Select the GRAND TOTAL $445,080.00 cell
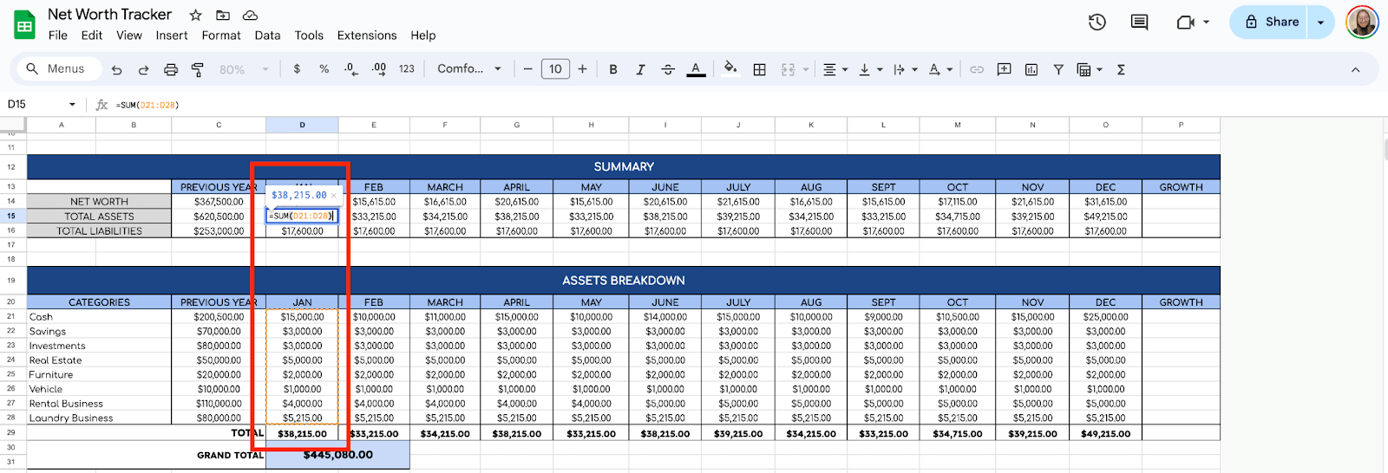The width and height of the screenshot is (1388, 473). (x=337, y=455)
